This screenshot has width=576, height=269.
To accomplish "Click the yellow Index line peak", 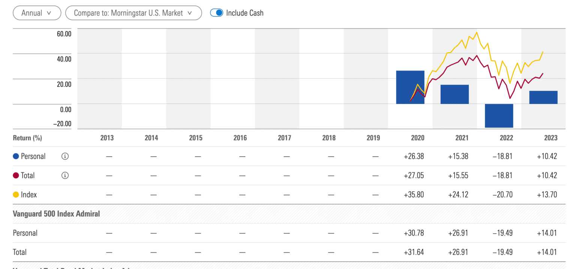I will coord(477,32).
